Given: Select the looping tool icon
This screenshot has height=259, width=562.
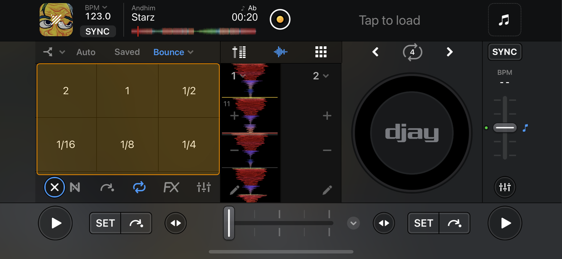Looking at the screenshot, I should (139, 187).
